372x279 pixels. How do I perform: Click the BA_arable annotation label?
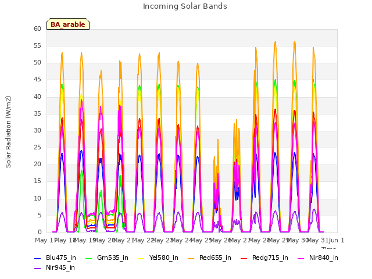click(x=68, y=24)
